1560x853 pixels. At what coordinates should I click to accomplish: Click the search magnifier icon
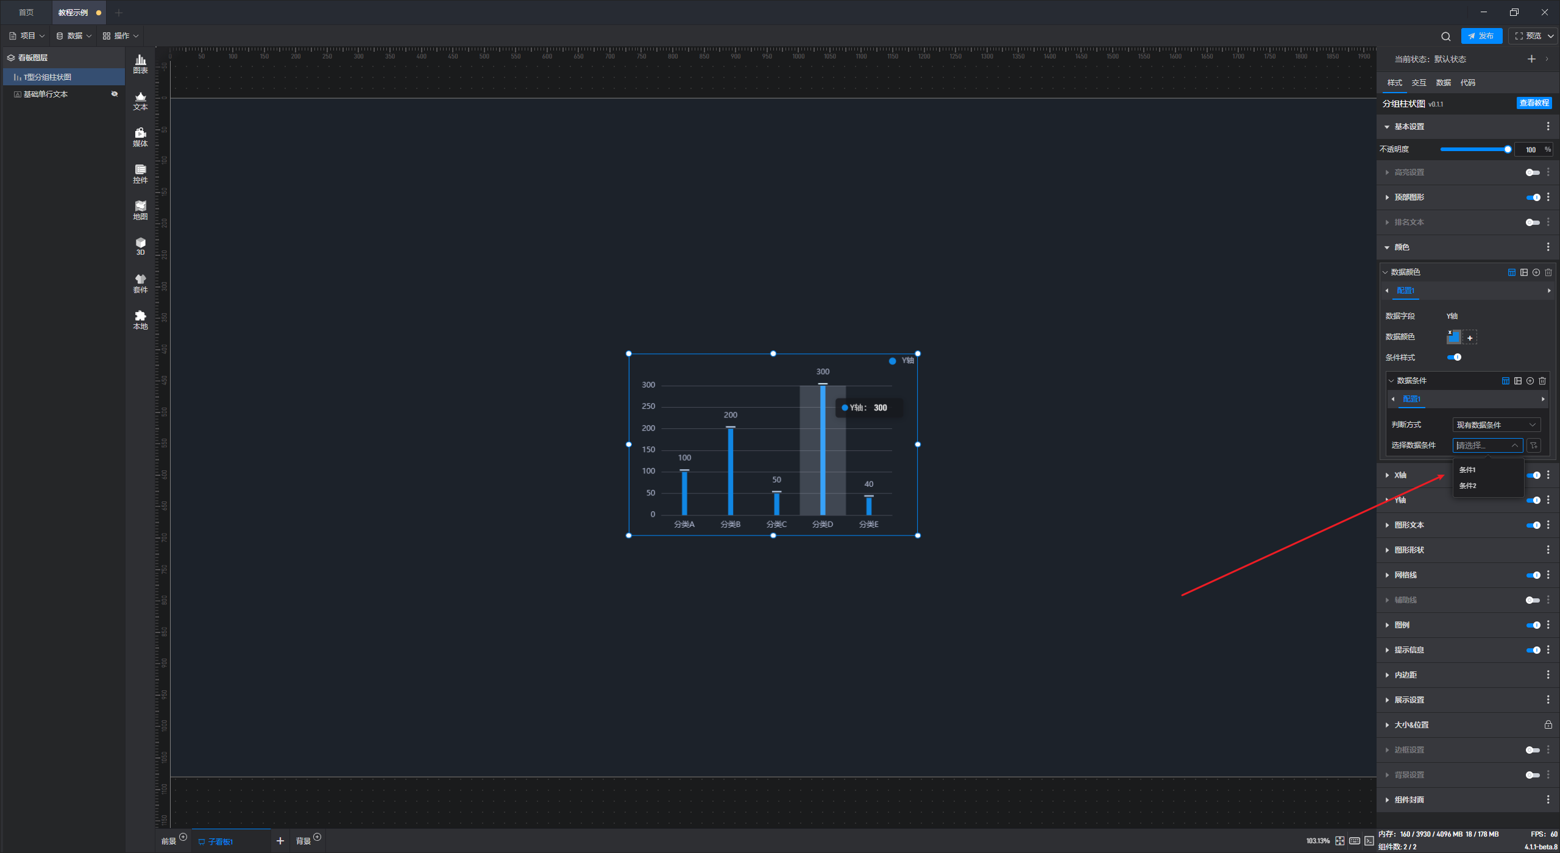point(1445,36)
